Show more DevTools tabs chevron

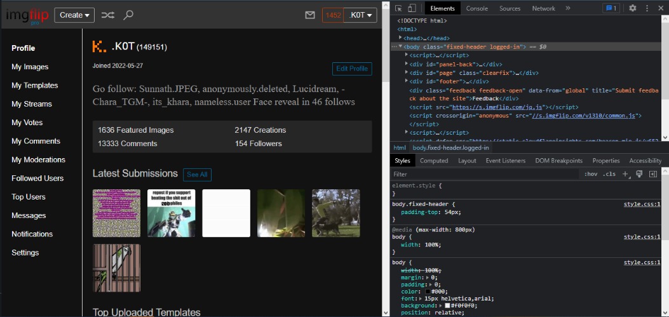click(568, 8)
